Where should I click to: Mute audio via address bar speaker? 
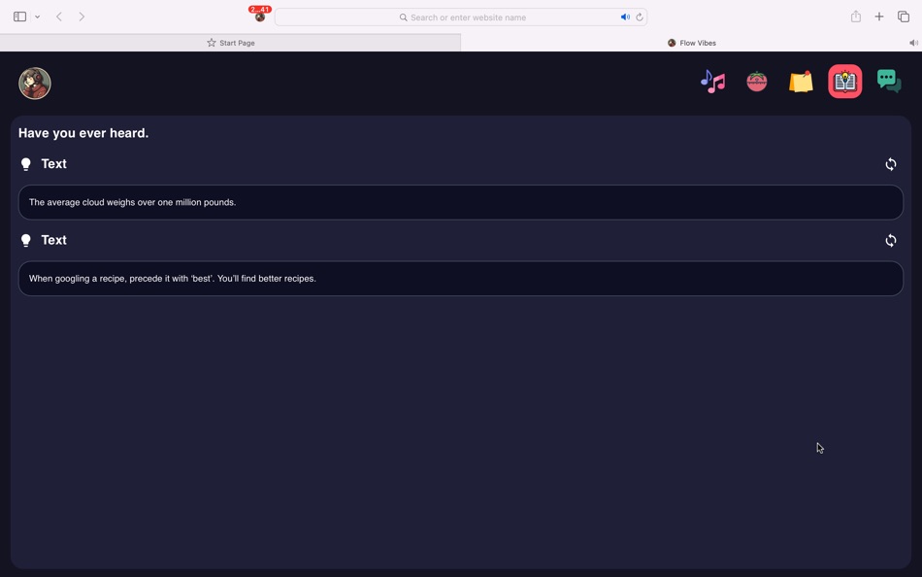(x=625, y=17)
